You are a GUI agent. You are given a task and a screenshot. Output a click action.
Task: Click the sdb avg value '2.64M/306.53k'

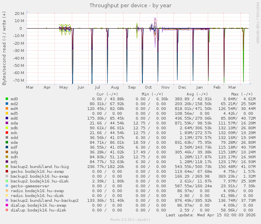[x=196, y=128]
